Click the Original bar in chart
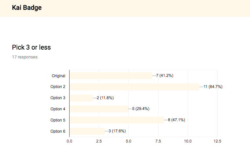The height and width of the screenshot is (157, 250). tap(111, 76)
